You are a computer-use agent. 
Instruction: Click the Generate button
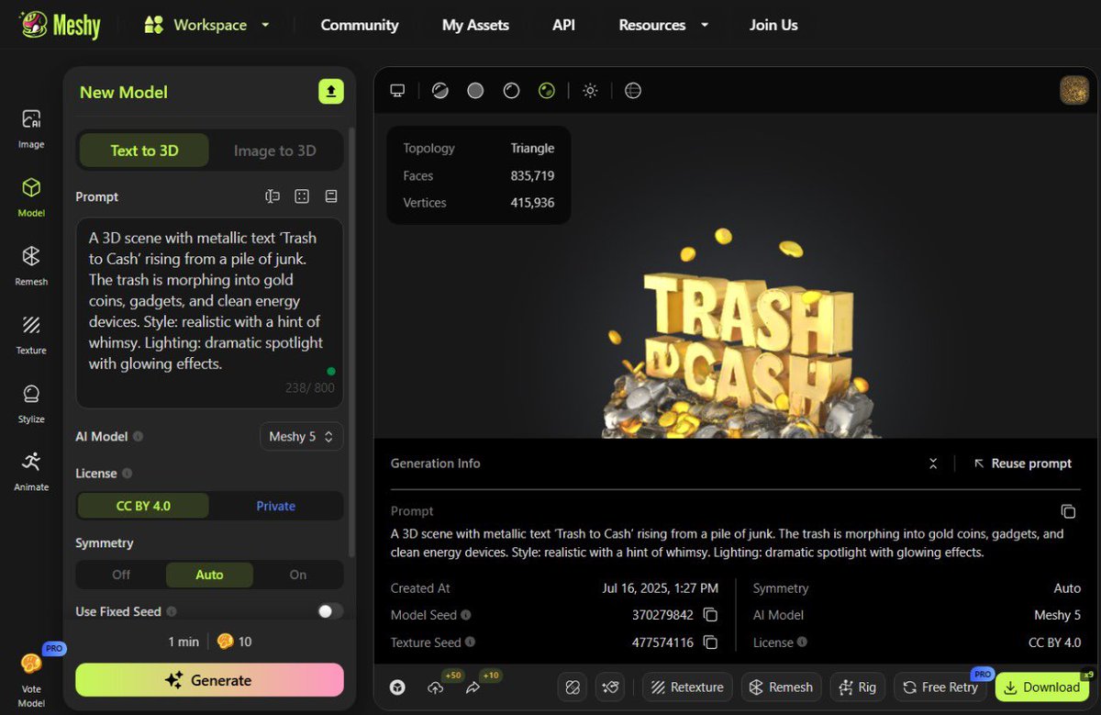coord(209,680)
